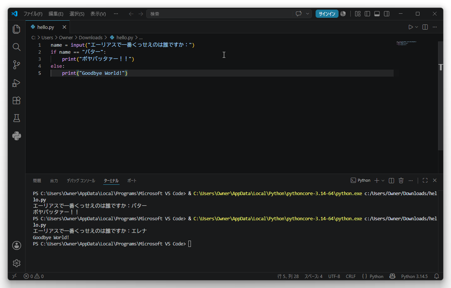Open the 表示(V) menu
The height and width of the screenshot is (288, 451).
[98, 14]
